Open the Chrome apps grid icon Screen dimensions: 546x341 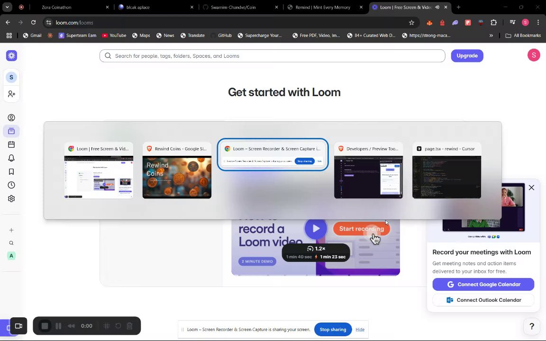click(x=9, y=36)
